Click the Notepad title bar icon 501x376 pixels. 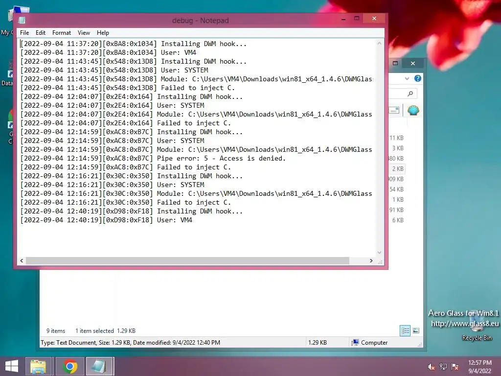(x=22, y=20)
